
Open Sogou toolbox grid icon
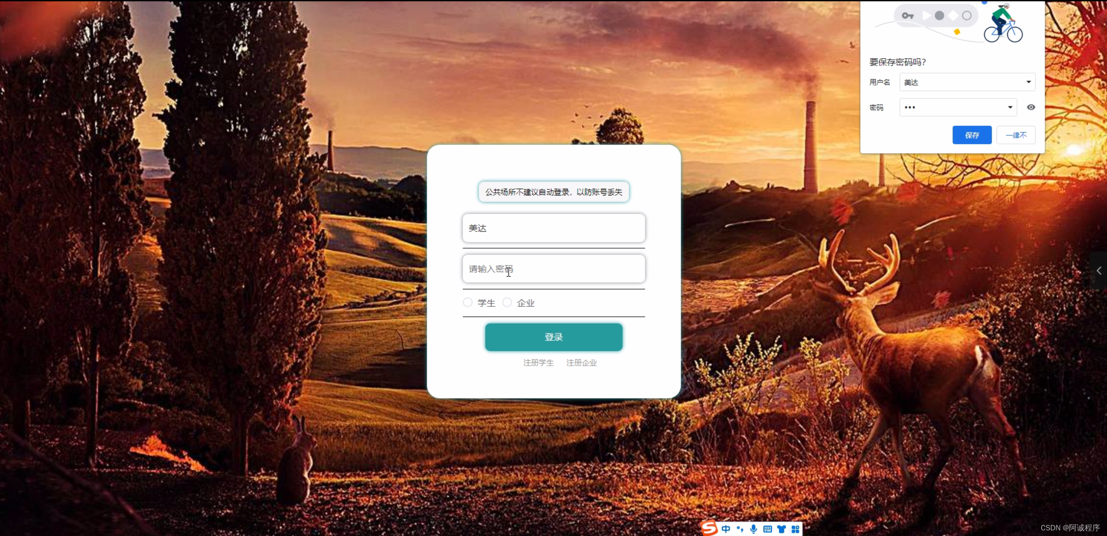tap(795, 529)
